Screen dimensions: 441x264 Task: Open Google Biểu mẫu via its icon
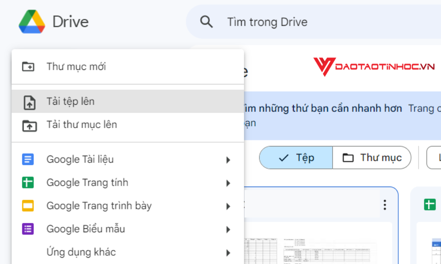27,229
